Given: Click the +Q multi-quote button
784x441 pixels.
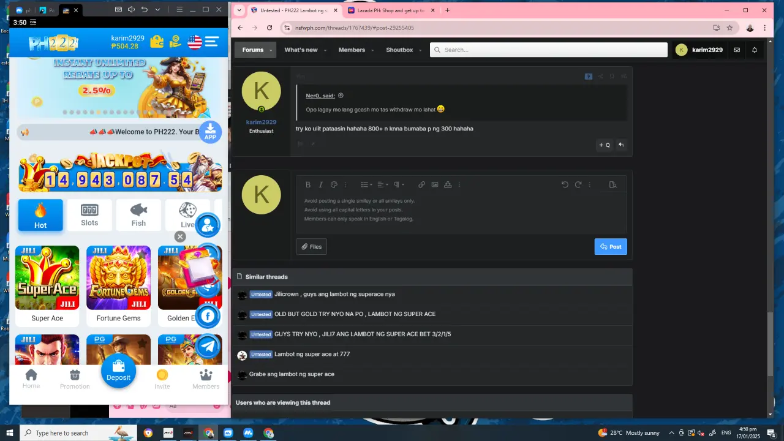Looking at the screenshot, I should [605, 145].
